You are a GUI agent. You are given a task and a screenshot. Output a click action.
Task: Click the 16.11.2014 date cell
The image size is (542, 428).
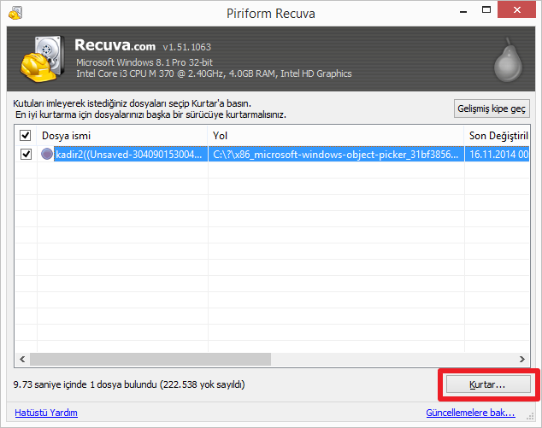click(498, 154)
